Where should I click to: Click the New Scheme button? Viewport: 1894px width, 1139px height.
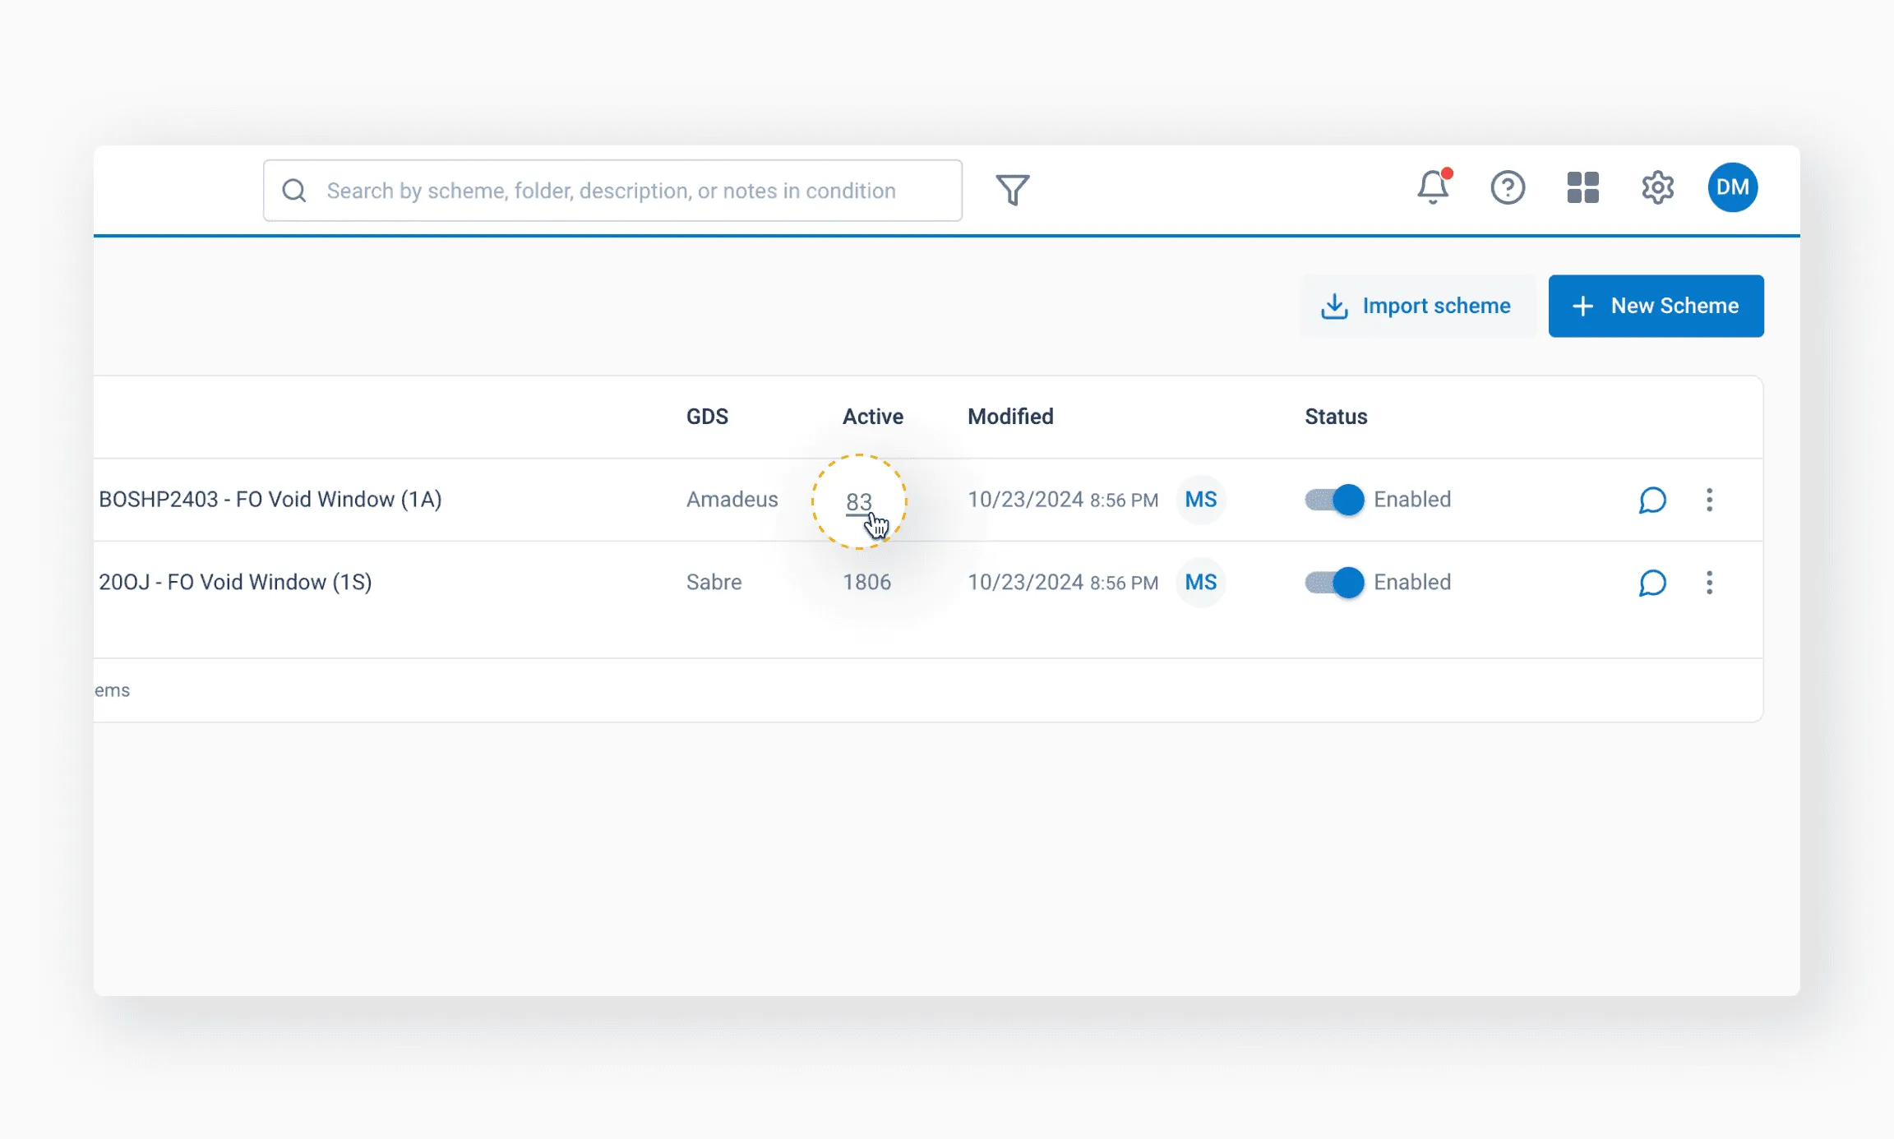[1656, 306]
